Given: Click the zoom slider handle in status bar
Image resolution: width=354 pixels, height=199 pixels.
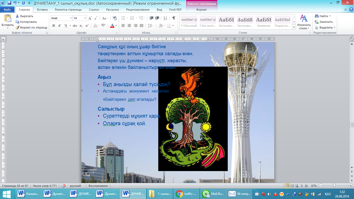Looking at the screenshot, I should tap(335, 186).
